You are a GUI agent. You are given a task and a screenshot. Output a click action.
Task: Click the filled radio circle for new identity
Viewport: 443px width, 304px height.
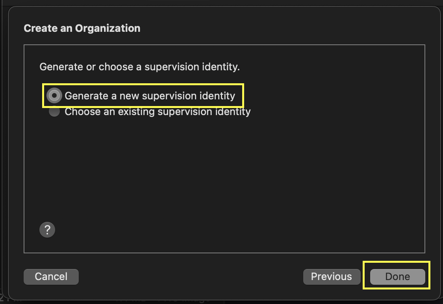(x=54, y=95)
